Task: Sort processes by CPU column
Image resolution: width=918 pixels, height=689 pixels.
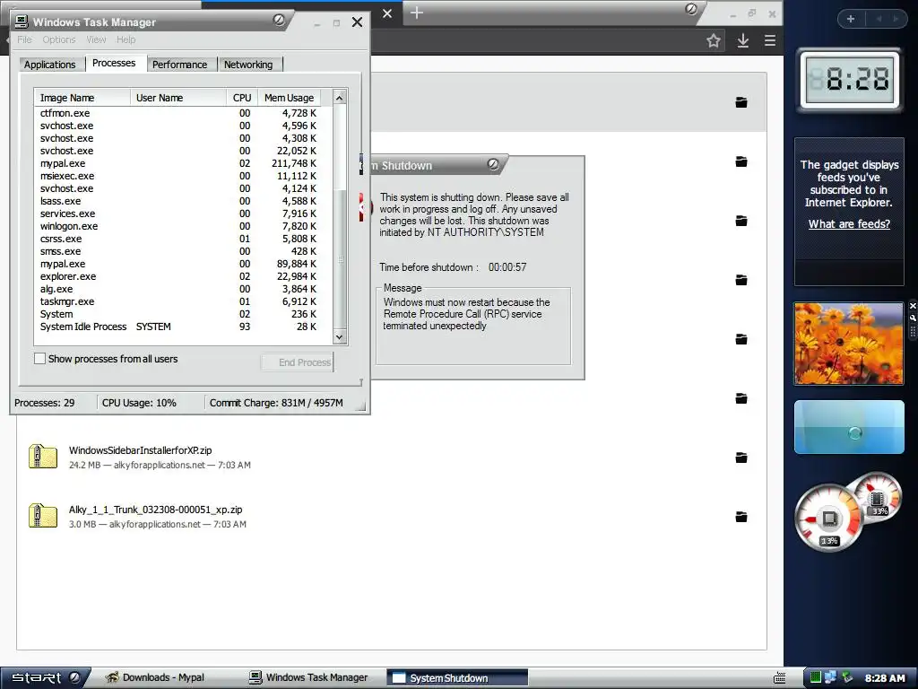Action: coord(242,98)
